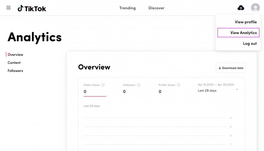Open the Discover page

156,8
